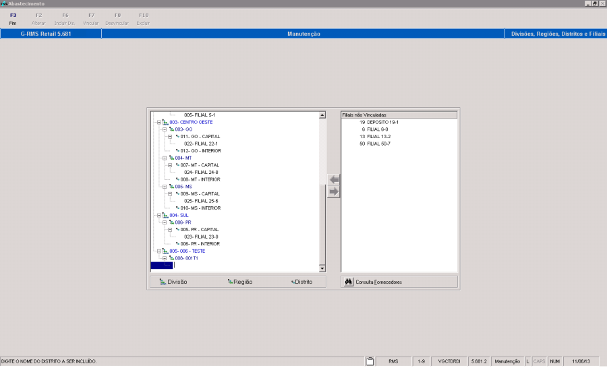Viewport: 607px width, 368px height.
Task: Select tree row 025- FILIAL 25-6
Action: 201,201
